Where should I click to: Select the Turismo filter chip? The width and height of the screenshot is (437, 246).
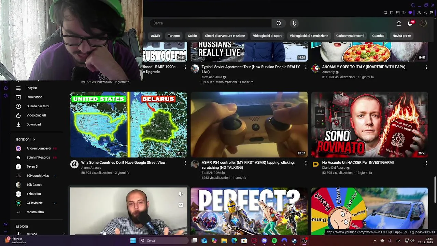pos(174,36)
